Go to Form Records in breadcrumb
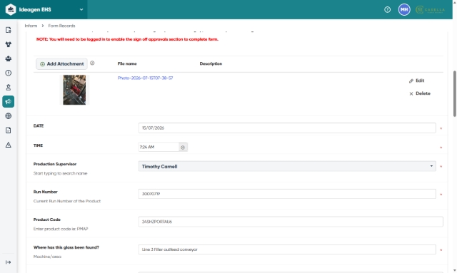 (61, 26)
